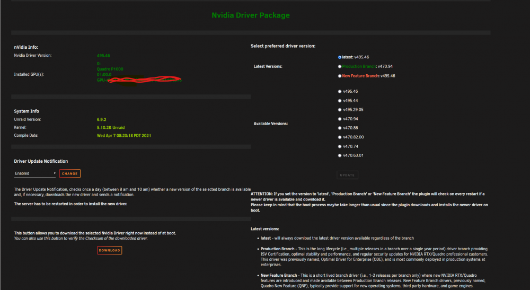The image size is (530, 290).
Task: Click the kernel value 5.10.28-Unraid
Action: click(111, 128)
